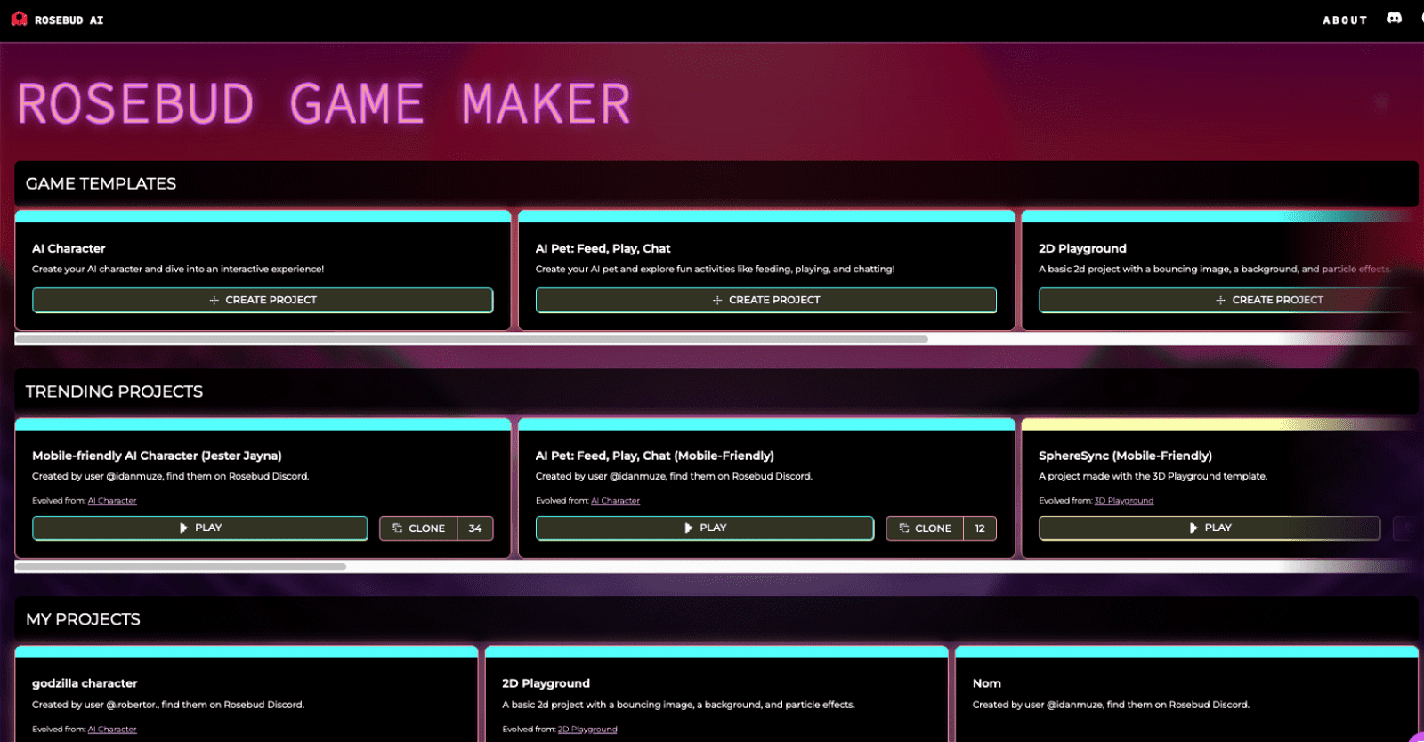Image resolution: width=1424 pixels, height=742 pixels.
Task: Play the SphereSync Mobile-Friendly project
Action: coord(1210,528)
